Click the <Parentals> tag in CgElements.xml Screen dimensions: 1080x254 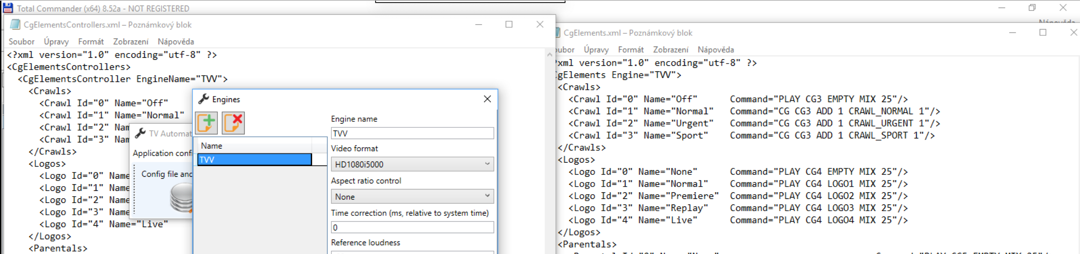click(587, 244)
